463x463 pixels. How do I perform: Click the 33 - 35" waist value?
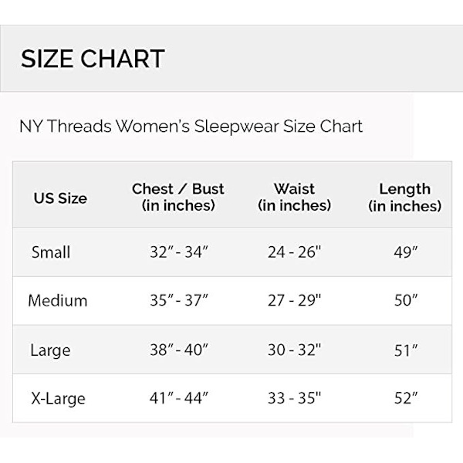[x=294, y=398]
